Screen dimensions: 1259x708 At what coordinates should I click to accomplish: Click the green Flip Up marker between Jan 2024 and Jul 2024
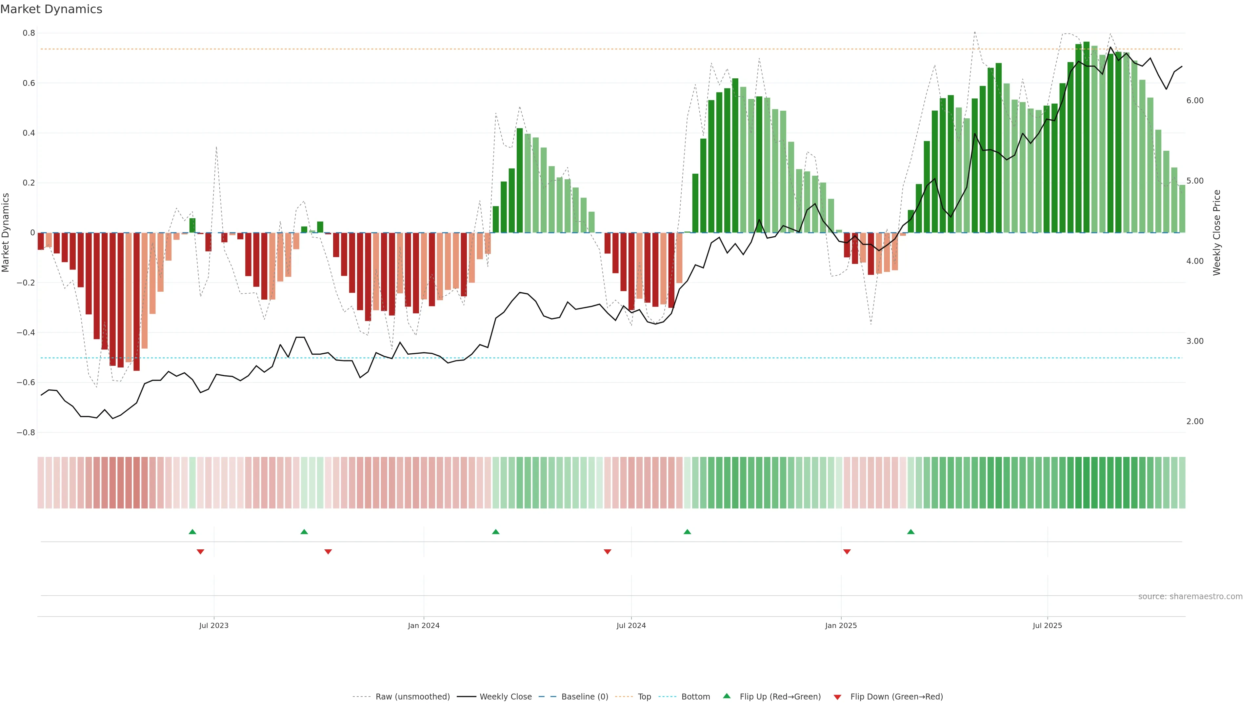pyautogui.click(x=496, y=532)
